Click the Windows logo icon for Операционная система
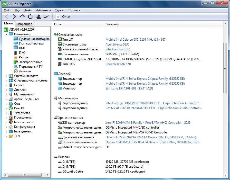 coord(11,80)
